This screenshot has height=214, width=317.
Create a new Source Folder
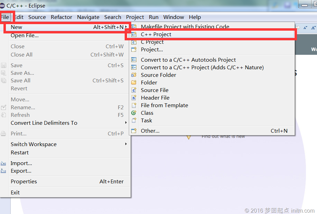pos(212,75)
